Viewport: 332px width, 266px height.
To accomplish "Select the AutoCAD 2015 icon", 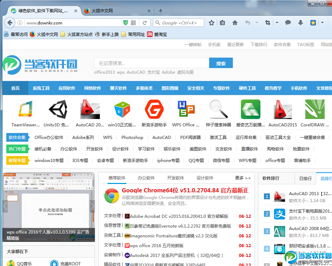I will pyautogui.click(x=283, y=110).
